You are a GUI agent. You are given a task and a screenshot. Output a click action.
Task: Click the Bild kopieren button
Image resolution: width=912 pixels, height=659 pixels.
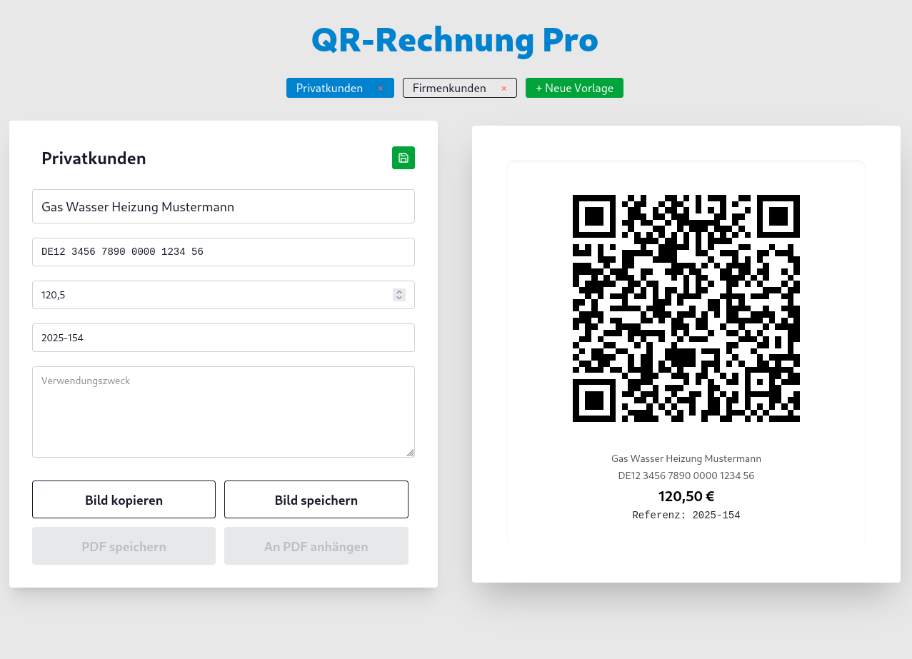click(x=124, y=499)
